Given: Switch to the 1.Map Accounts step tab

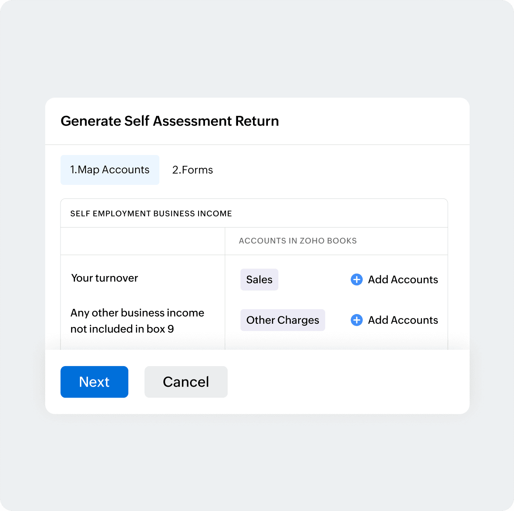Looking at the screenshot, I should coord(110,170).
